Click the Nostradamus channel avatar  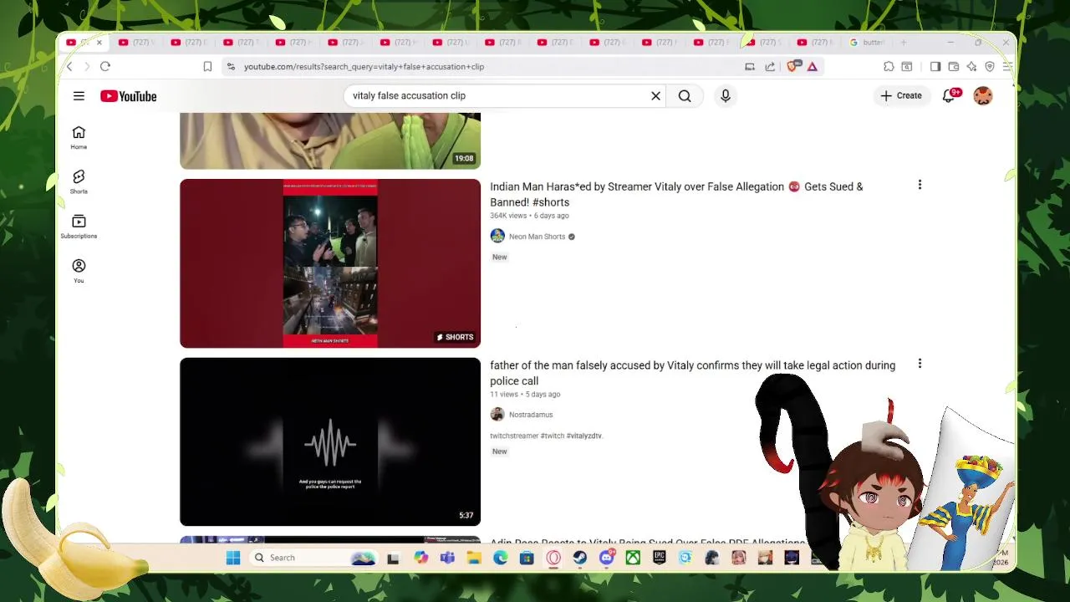point(497,415)
